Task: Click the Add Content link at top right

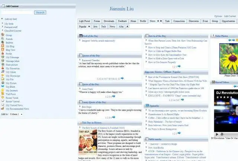Action: coord(230,16)
